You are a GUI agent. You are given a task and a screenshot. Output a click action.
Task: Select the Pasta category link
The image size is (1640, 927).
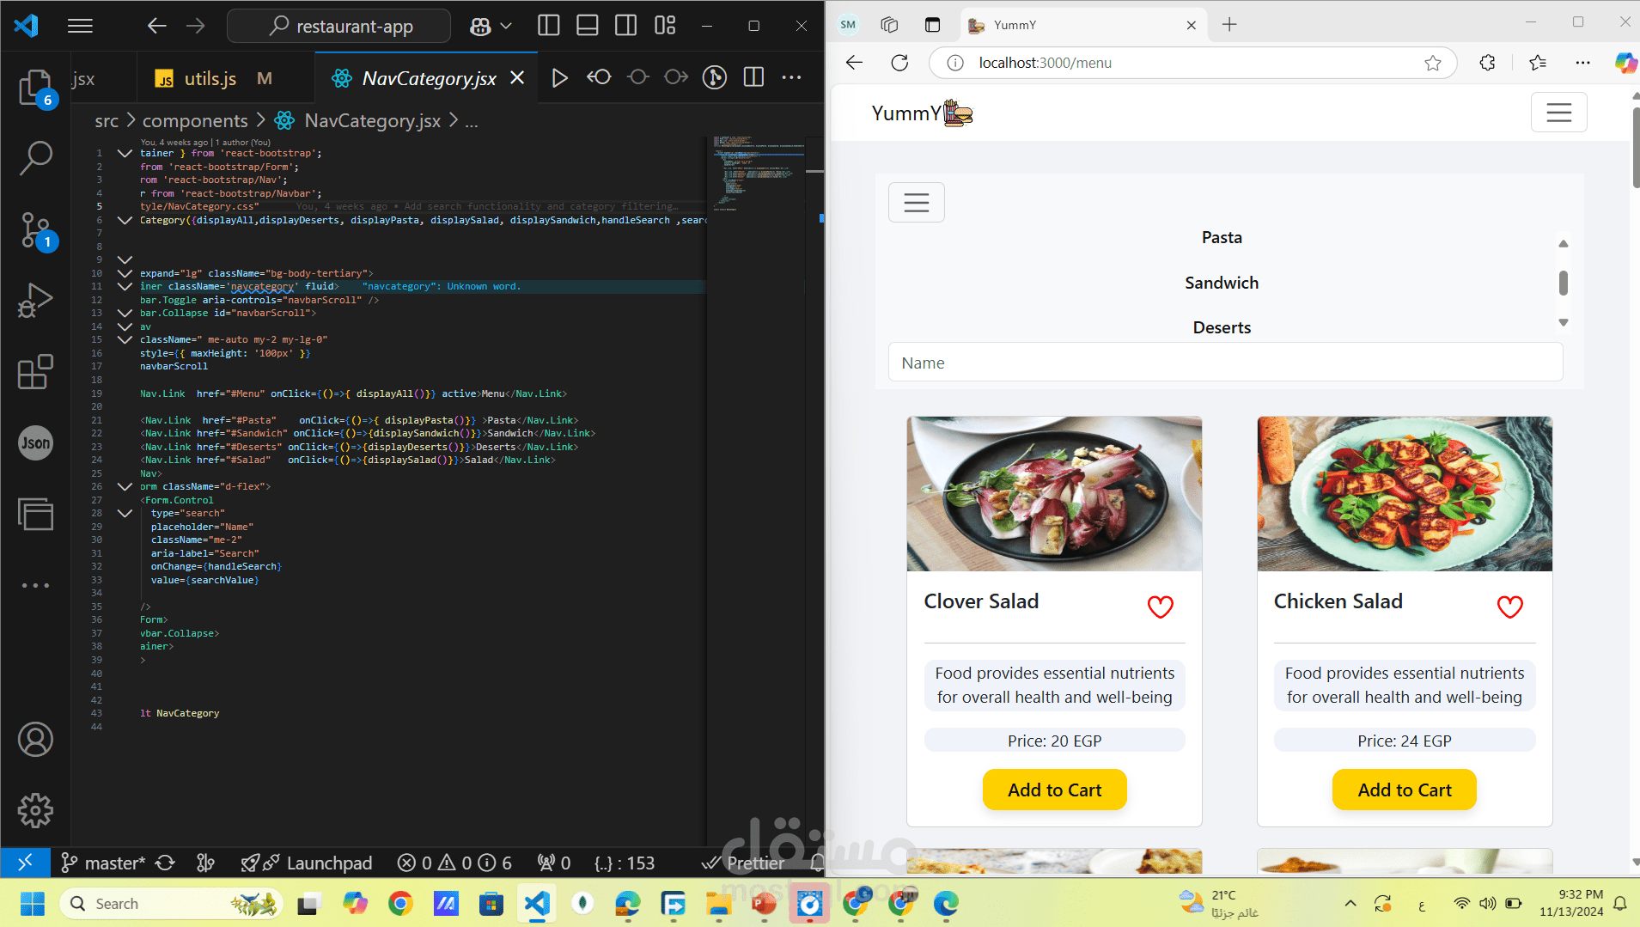(1222, 238)
